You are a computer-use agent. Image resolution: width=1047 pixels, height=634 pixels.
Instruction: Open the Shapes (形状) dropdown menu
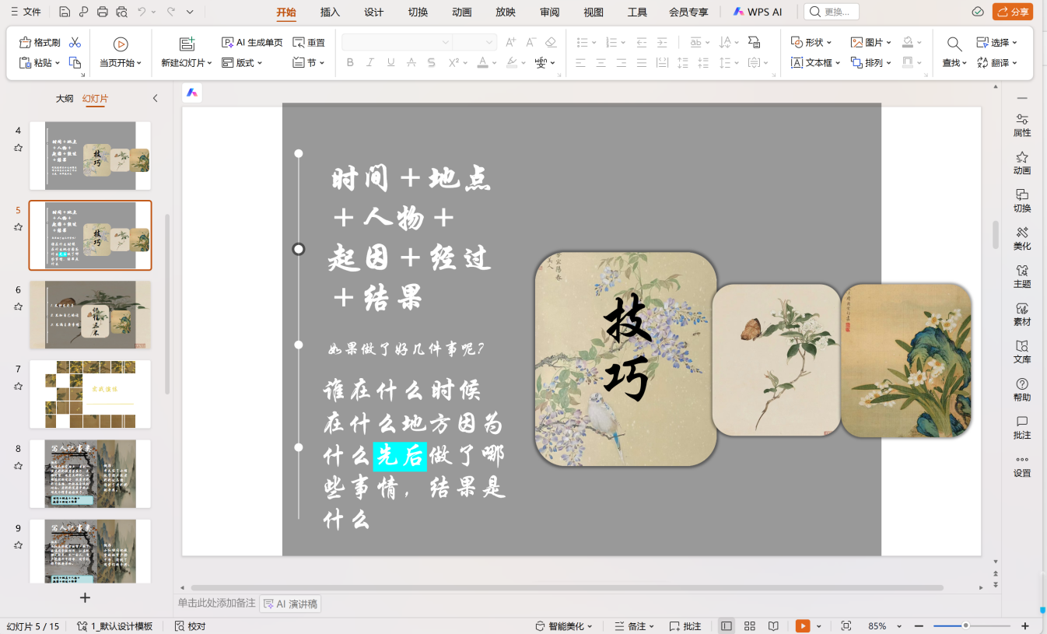tap(811, 43)
